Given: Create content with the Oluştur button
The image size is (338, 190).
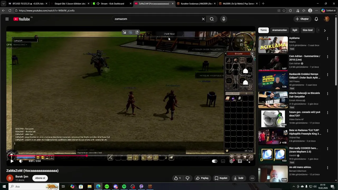Looking at the screenshot, I should coord(302,19).
